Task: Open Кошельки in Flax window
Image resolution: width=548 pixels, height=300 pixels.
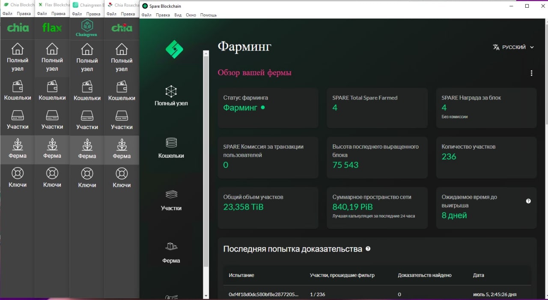Action: (x=52, y=91)
